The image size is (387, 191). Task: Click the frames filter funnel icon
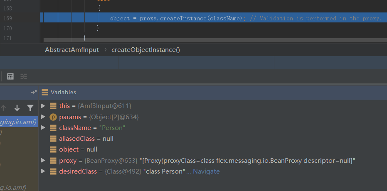[30, 108]
